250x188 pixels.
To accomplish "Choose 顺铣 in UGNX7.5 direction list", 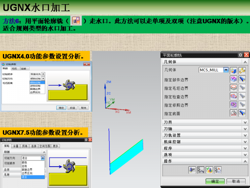I will click(x=33, y=163).
